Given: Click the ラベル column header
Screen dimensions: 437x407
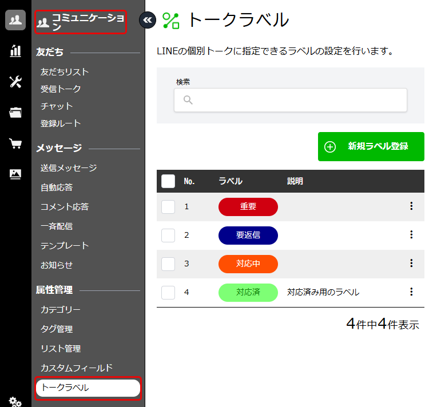Looking at the screenshot, I should (231, 181).
